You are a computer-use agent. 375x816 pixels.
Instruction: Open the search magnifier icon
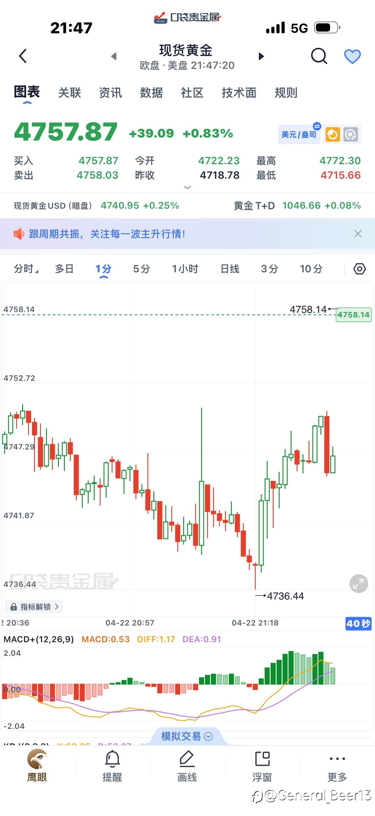click(x=319, y=56)
